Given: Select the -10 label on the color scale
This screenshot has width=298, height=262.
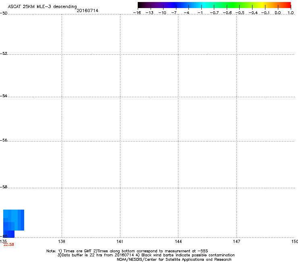Looking at the screenshot, I should point(162,13).
